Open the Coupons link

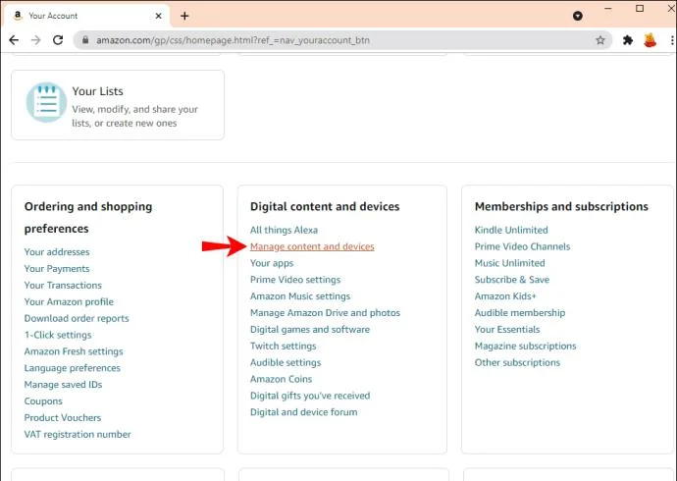pos(43,401)
